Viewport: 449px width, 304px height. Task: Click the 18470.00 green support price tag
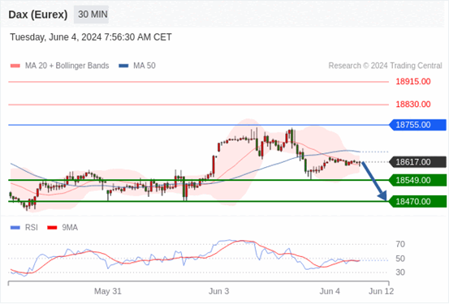coord(418,202)
